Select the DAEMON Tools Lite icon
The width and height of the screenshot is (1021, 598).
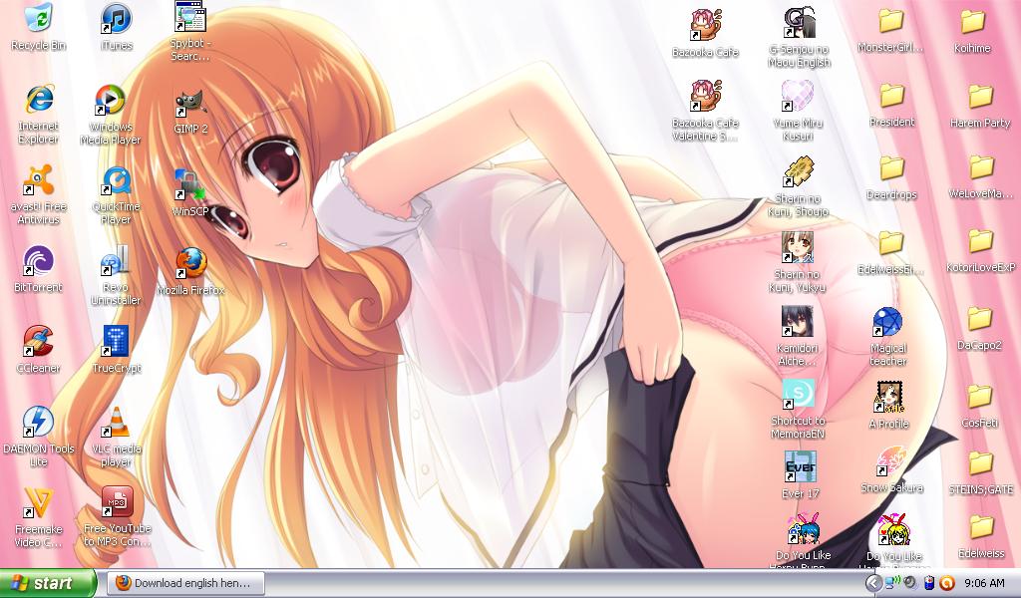[38, 423]
